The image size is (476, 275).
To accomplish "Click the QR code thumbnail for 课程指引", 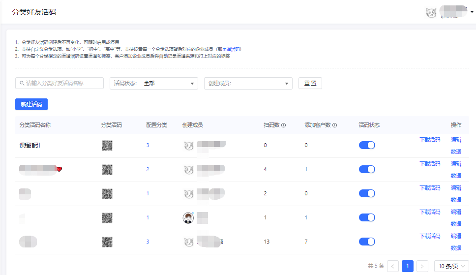I will coord(107,146).
